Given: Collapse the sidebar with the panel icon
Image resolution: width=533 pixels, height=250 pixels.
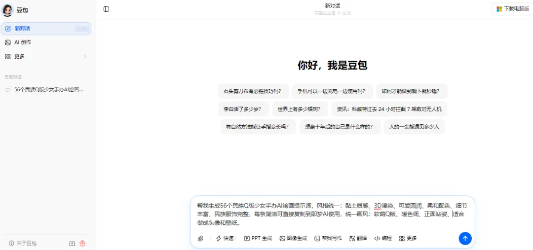Looking at the screenshot, I should (107, 9).
